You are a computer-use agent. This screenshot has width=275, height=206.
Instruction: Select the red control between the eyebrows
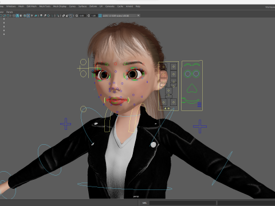coord(115,64)
